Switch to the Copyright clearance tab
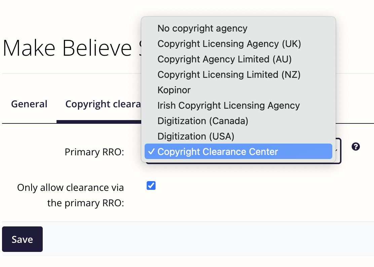Viewport: 374px width, 267px height. click(x=103, y=104)
